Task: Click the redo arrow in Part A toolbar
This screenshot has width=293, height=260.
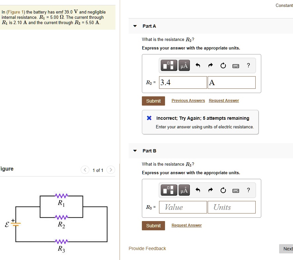Action: [211, 65]
